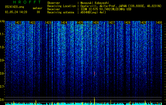Click the 1426 time marker
This screenshot has height=105, width=166.
[96, 23]
